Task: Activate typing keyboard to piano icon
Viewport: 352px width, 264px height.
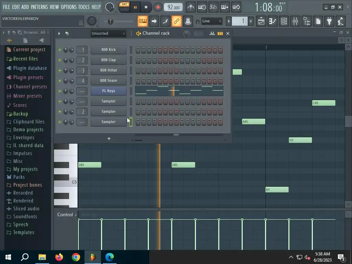Action: [143, 21]
